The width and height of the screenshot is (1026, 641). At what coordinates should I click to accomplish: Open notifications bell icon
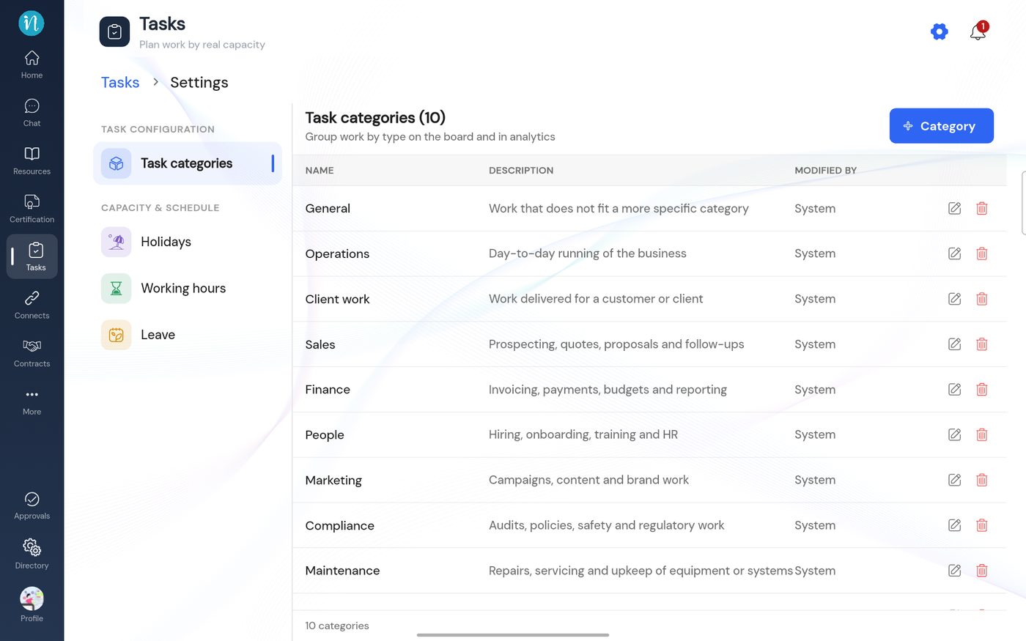978,32
